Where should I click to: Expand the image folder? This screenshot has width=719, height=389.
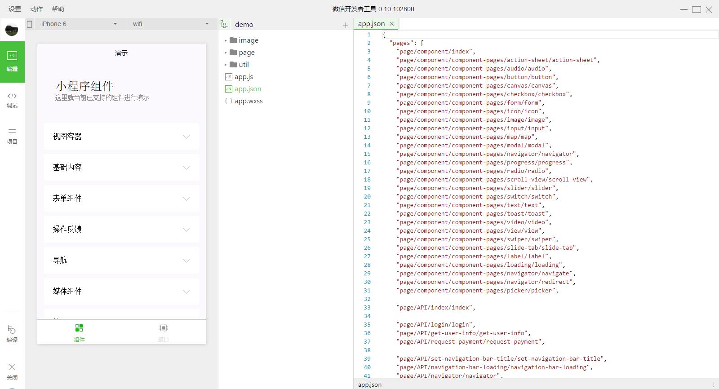(x=226, y=40)
